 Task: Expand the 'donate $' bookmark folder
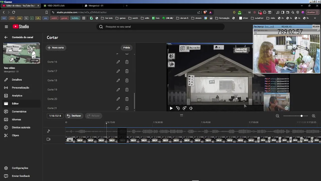(182, 18)
